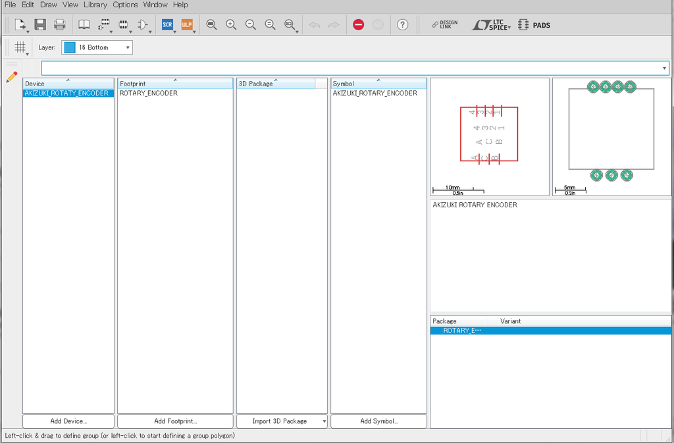Expand the New file icon arrow
The height and width of the screenshot is (443, 674).
[28, 32]
